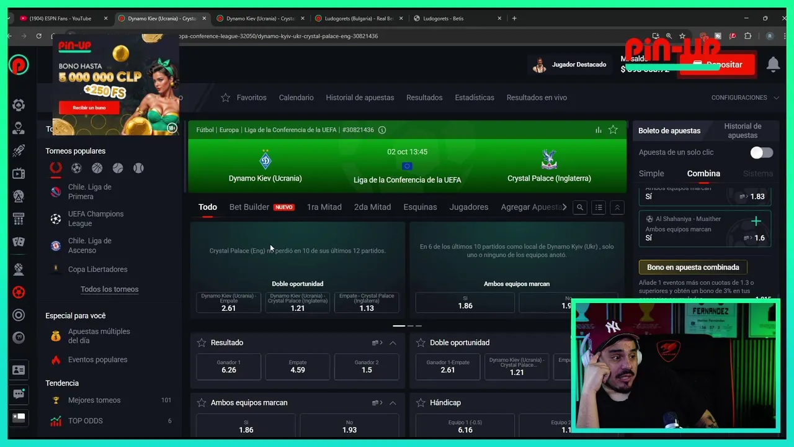Select the Combina bet slip tab
794x447 pixels.
pos(703,173)
